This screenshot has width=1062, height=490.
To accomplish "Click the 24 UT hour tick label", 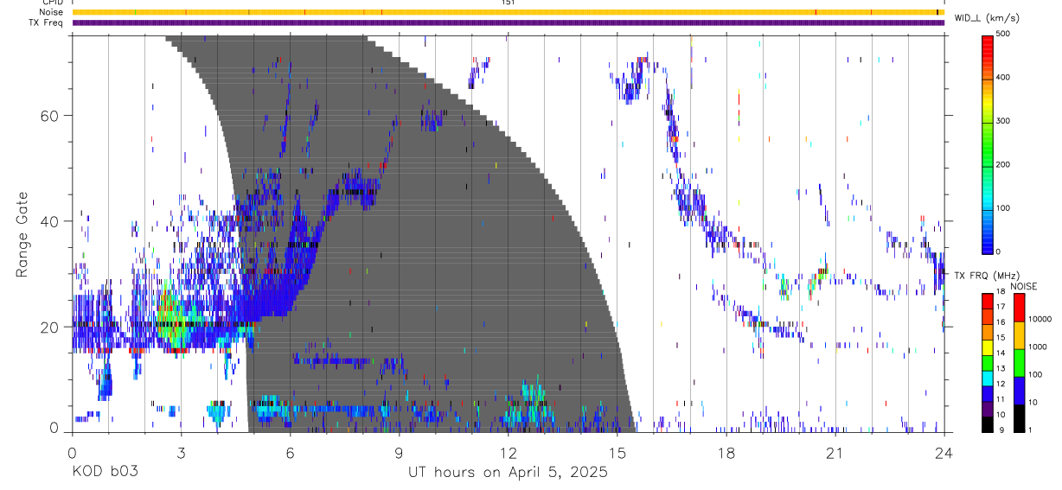I will [944, 452].
